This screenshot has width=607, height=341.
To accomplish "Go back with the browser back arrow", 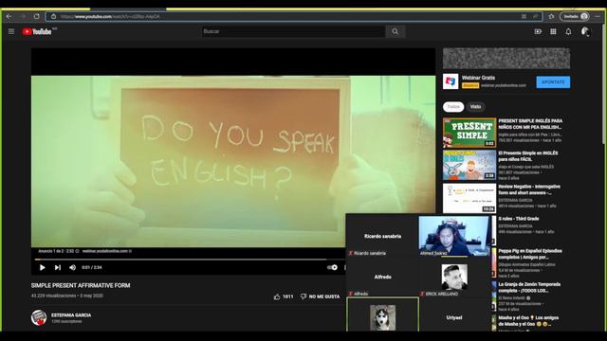I will click(x=9, y=17).
